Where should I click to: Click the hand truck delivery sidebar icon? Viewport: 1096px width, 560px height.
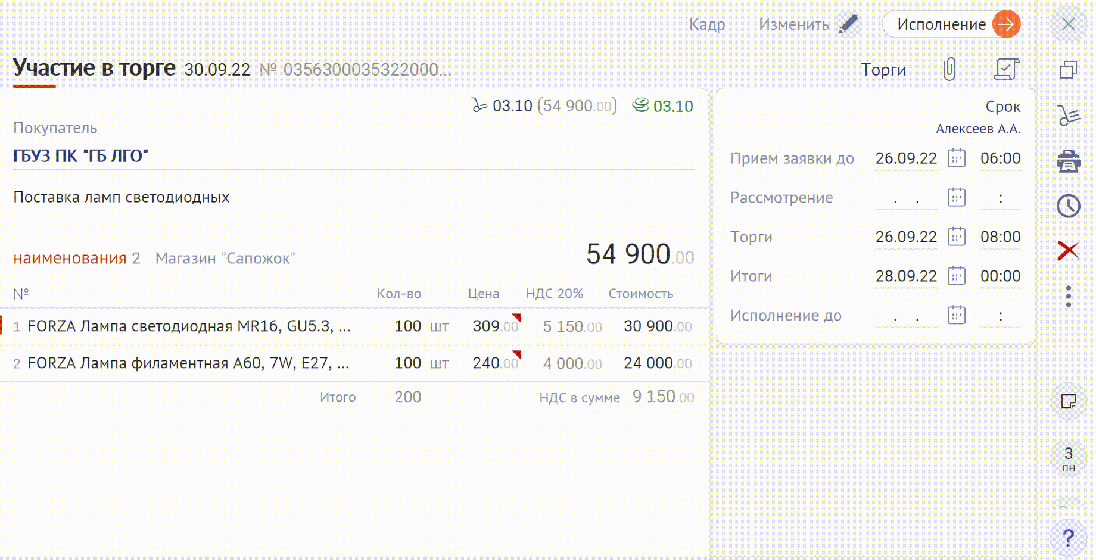(x=1068, y=116)
